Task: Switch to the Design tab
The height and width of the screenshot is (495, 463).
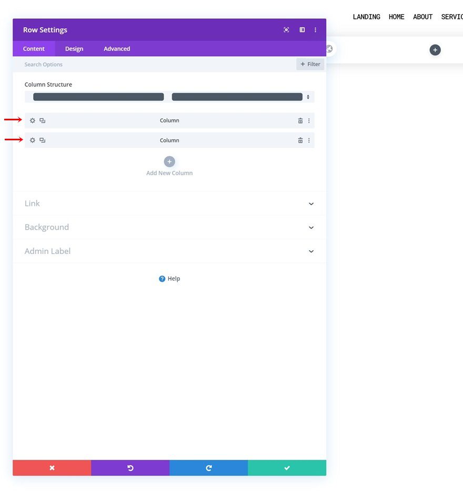Action: tap(74, 48)
